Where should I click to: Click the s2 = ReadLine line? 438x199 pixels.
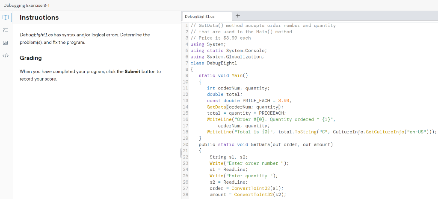229,182
